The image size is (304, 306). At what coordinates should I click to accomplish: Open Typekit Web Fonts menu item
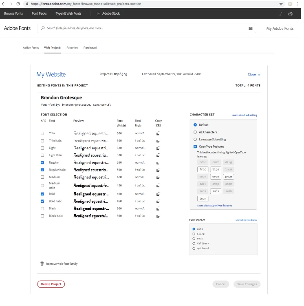pos(68,13)
